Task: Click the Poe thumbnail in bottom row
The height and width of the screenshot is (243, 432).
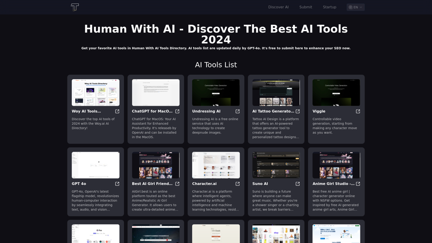Action: 95,234
